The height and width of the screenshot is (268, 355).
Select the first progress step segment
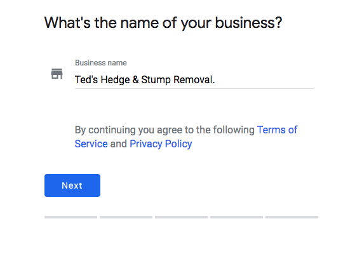[x=70, y=217]
